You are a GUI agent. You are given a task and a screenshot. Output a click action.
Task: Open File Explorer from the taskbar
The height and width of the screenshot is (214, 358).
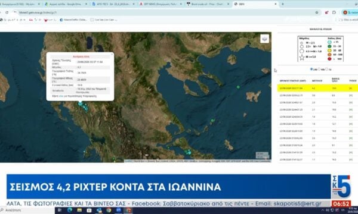[x=79, y=210]
